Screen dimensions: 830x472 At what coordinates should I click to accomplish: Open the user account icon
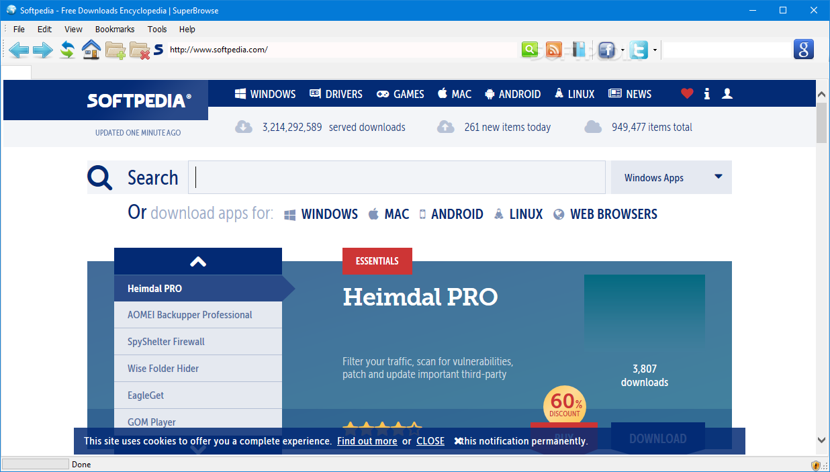(x=727, y=94)
